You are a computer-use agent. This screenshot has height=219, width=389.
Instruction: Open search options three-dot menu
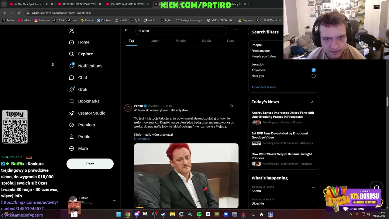(x=236, y=30)
